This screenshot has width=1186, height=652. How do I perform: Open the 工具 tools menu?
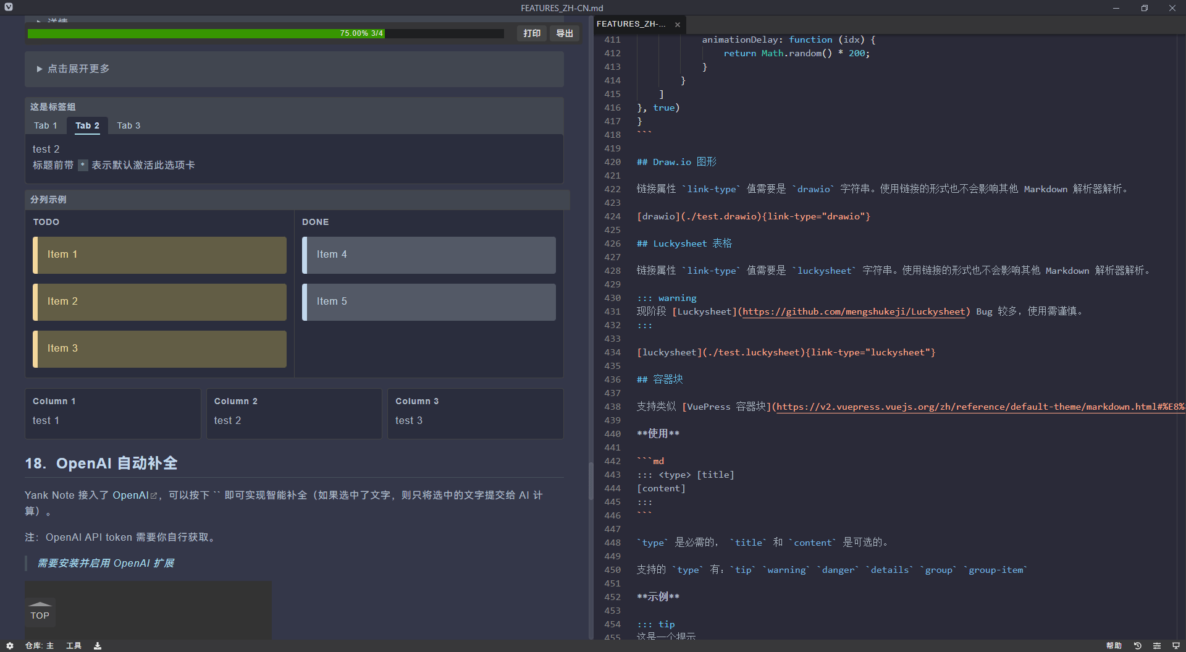pos(74,645)
